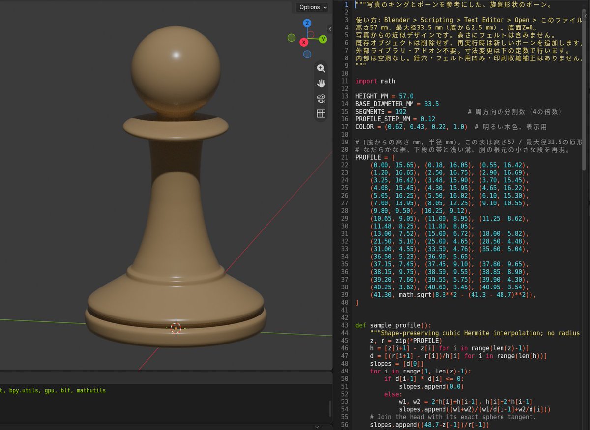Click 'def sample_profile():' function definition
Screen dimensions: 590x430
tap(393, 325)
